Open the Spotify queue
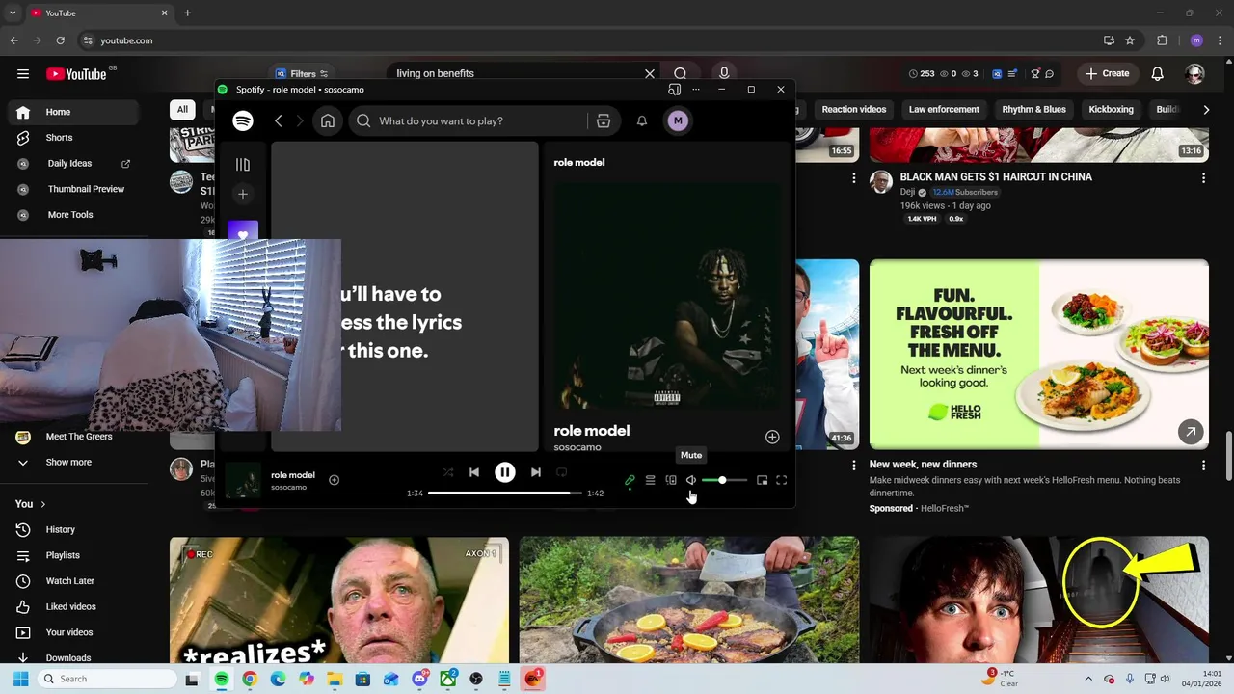 click(650, 480)
